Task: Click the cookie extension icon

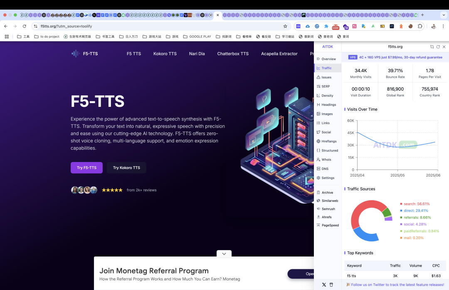Action: [x=410, y=26]
